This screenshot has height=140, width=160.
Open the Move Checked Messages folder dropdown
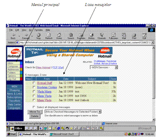[100, 112]
